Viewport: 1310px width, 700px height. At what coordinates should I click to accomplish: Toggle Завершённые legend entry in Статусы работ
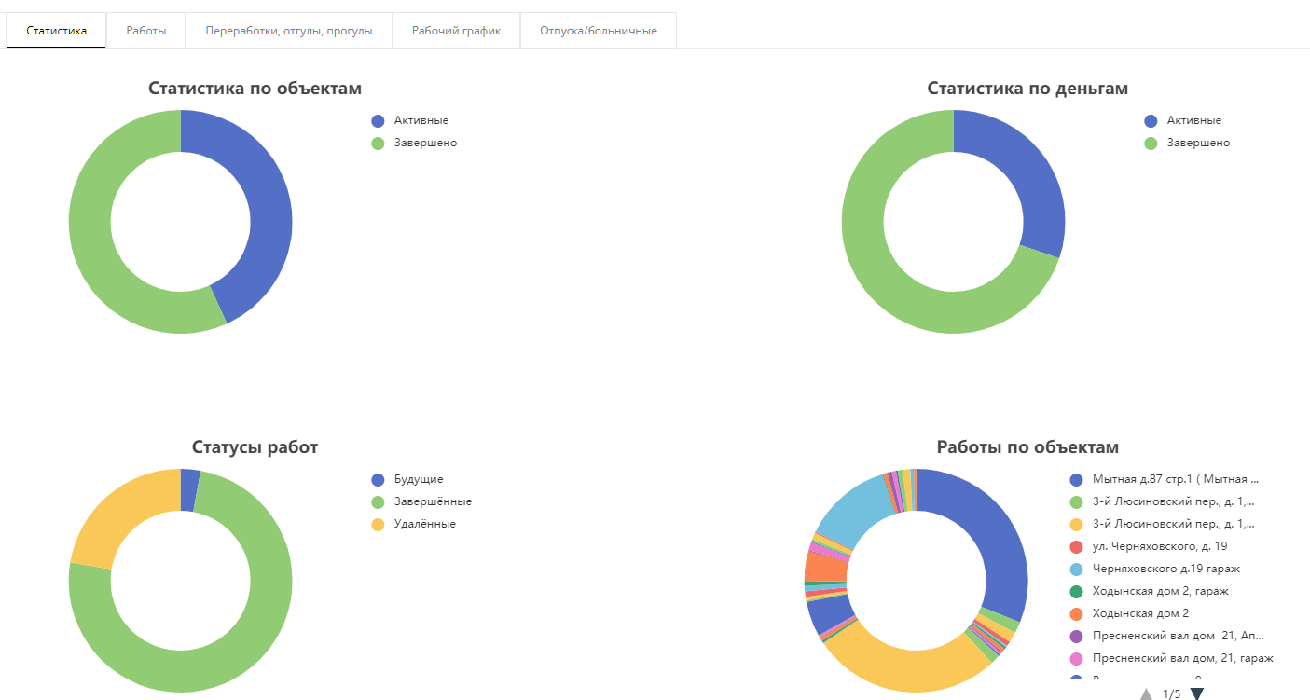click(433, 501)
